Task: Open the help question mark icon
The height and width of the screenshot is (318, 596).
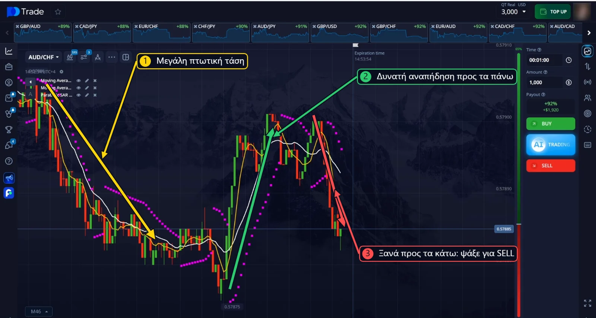Action: coord(9,161)
